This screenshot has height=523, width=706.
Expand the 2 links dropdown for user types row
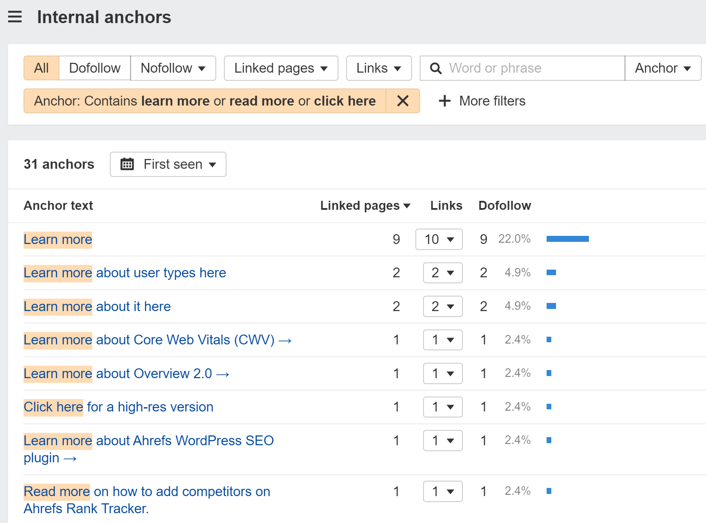pyautogui.click(x=442, y=273)
